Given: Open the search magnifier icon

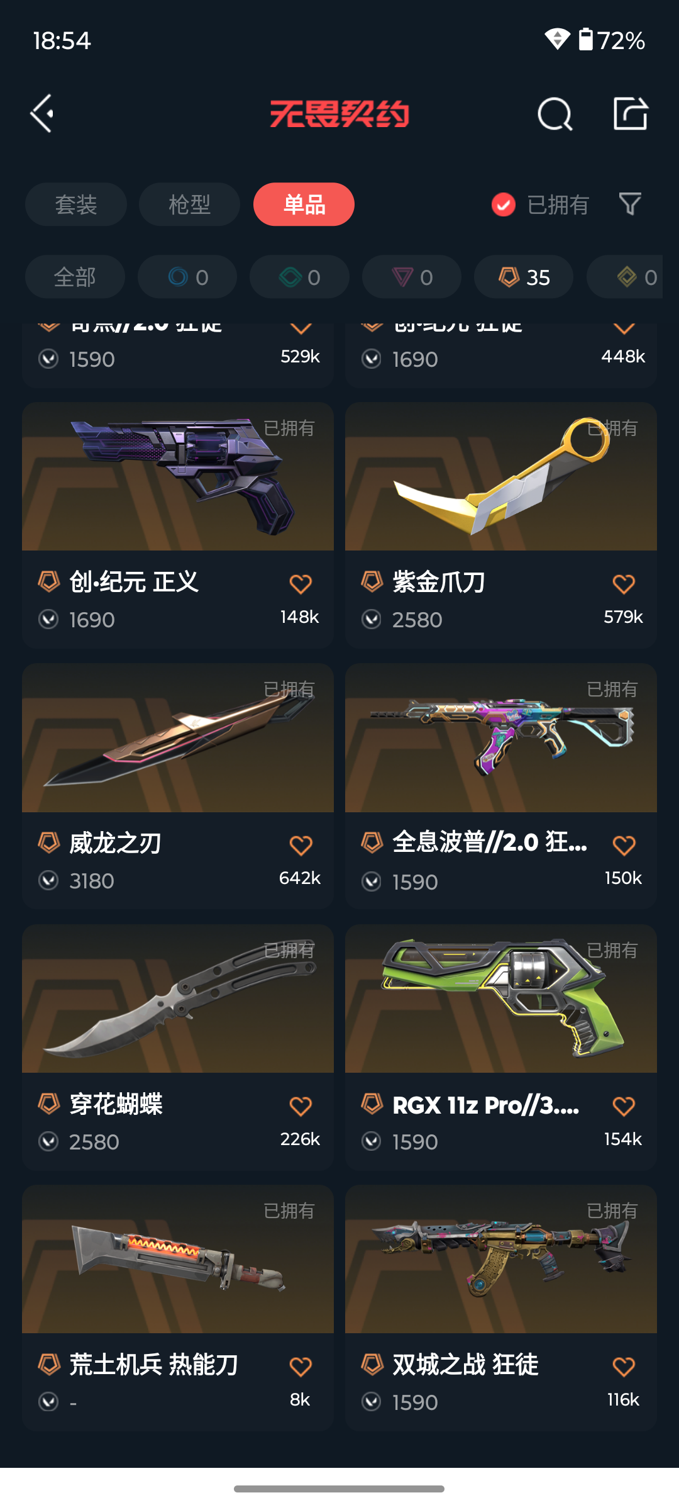Looking at the screenshot, I should (555, 114).
